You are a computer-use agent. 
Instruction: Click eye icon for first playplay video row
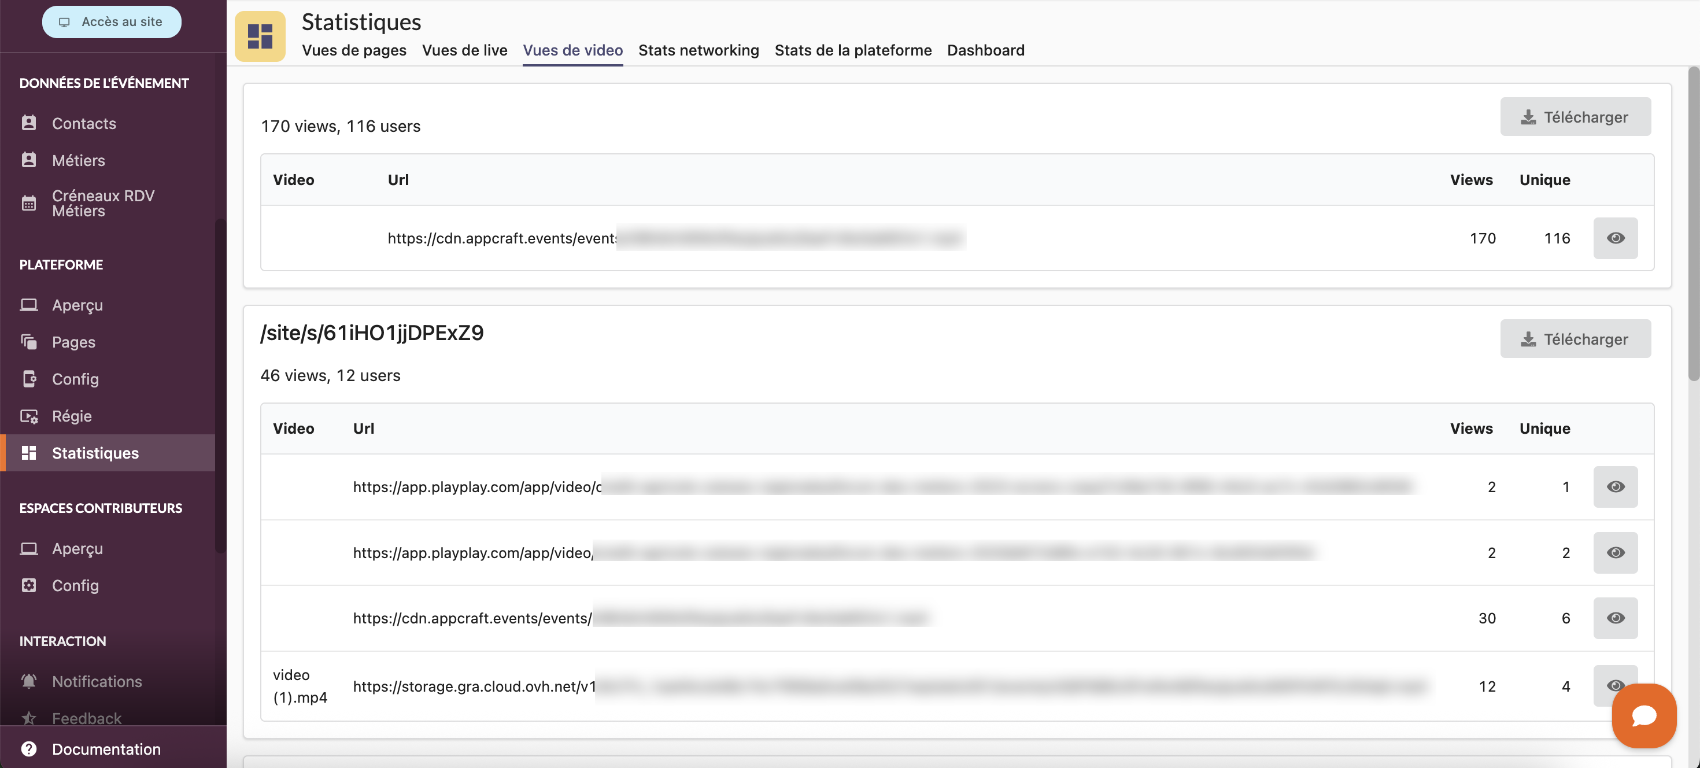coord(1615,487)
